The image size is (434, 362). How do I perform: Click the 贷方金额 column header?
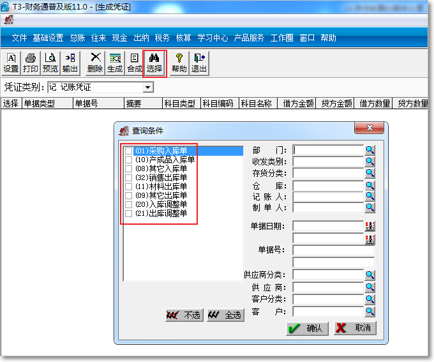pyautogui.click(x=335, y=103)
